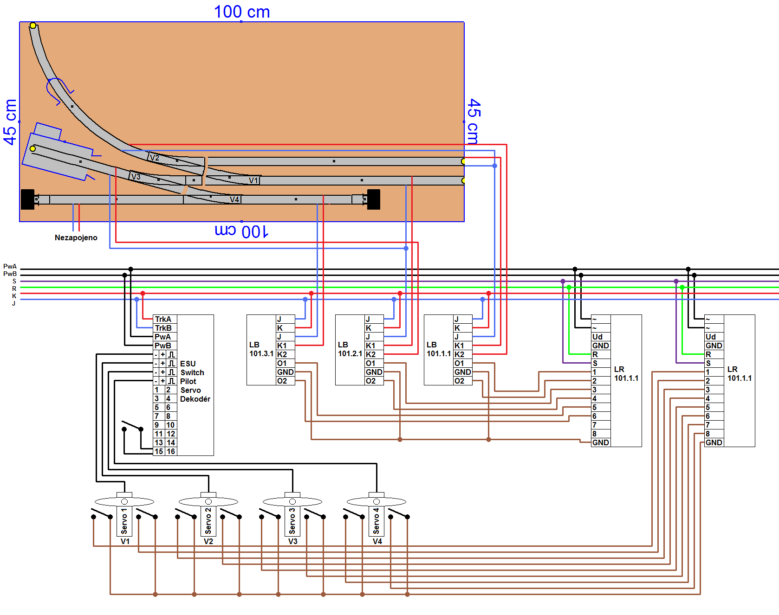The width and height of the screenshot is (779, 615).
Task: Select the Servo 4 motor symbol
Action: click(x=377, y=514)
